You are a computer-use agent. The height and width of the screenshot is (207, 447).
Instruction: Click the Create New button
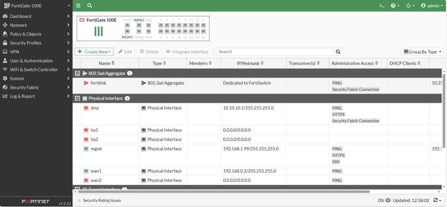pyautogui.click(x=94, y=52)
